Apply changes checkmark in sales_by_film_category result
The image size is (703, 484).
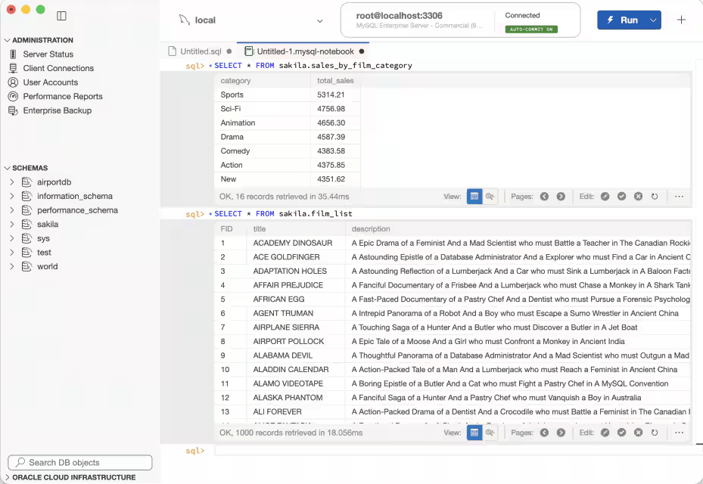coord(621,197)
